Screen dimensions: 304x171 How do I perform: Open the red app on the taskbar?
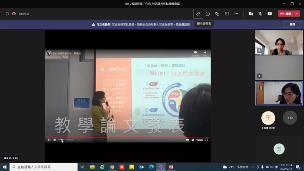tap(122, 167)
